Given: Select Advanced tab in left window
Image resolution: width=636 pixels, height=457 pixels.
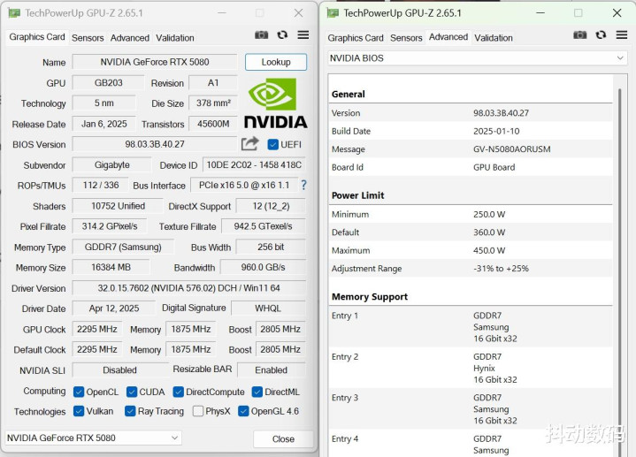Looking at the screenshot, I should 130,38.
